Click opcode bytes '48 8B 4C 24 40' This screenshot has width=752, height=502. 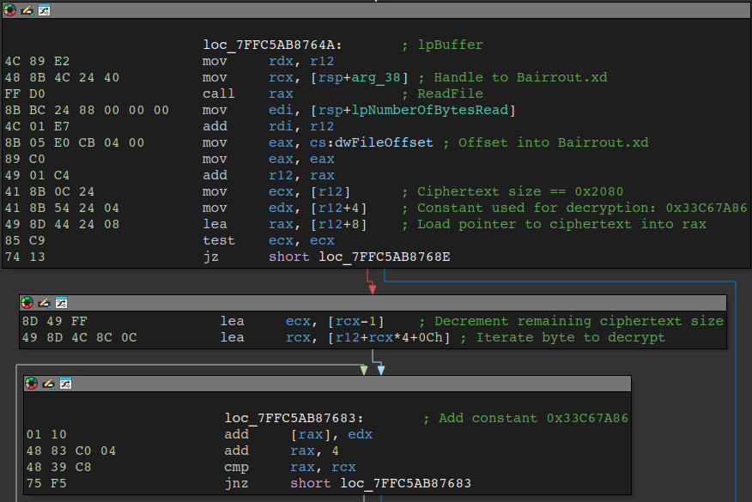click(x=62, y=78)
